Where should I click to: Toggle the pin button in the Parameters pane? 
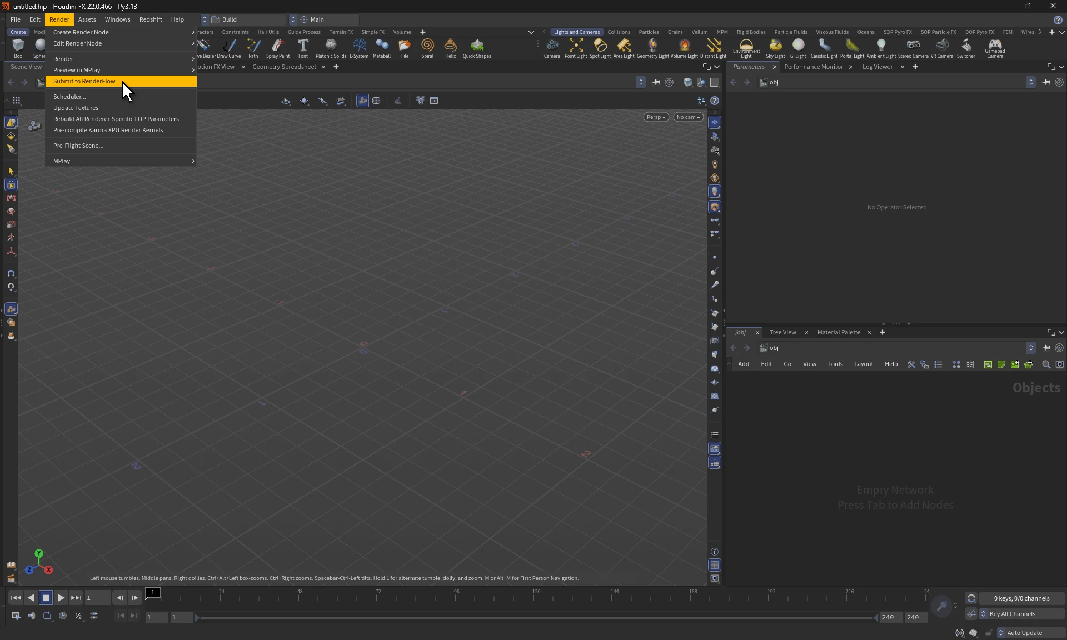pyautogui.click(x=1046, y=82)
